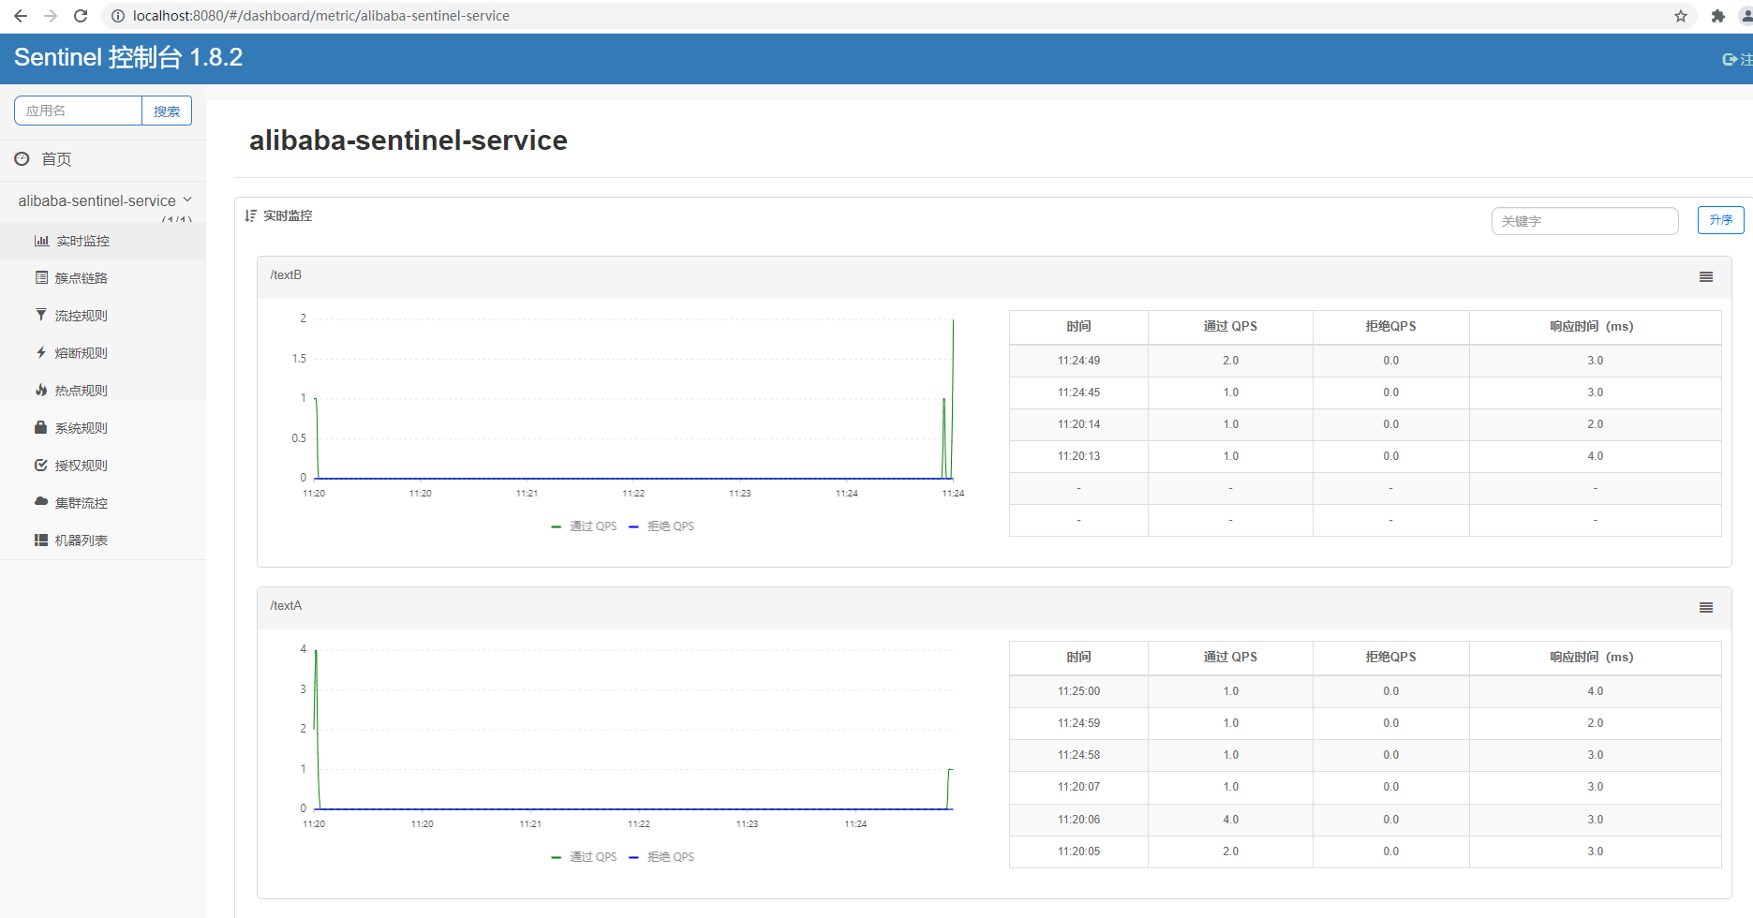The height and width of the screenshot is (918, 1753).
Task: Click the logout icon in the blue header
Action: (x=1730, y=59)
